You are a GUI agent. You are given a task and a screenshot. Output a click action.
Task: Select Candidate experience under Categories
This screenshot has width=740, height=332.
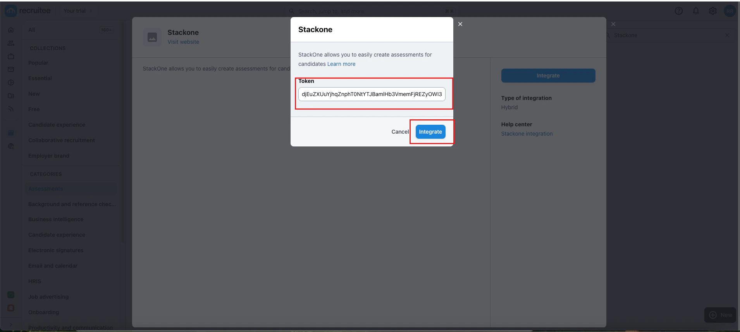(x=57, y=235)
